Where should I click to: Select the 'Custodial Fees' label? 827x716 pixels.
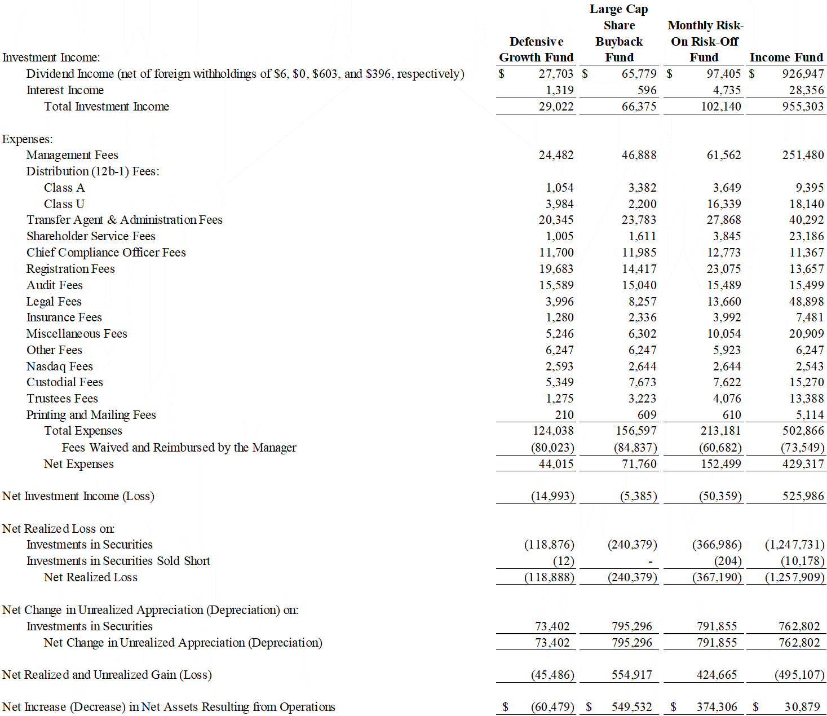tap(65, 382)
